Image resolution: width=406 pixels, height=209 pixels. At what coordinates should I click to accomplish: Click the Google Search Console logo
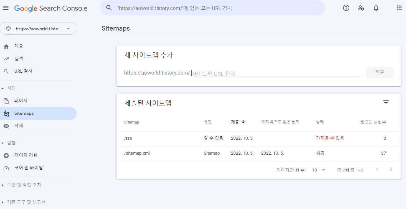click(x=51, y=8)
